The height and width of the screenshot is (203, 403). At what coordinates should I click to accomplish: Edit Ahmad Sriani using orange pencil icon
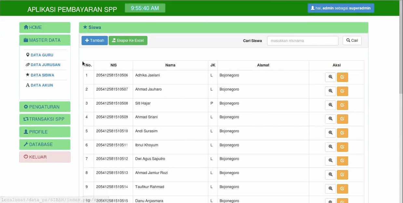[x=342, y=119]
